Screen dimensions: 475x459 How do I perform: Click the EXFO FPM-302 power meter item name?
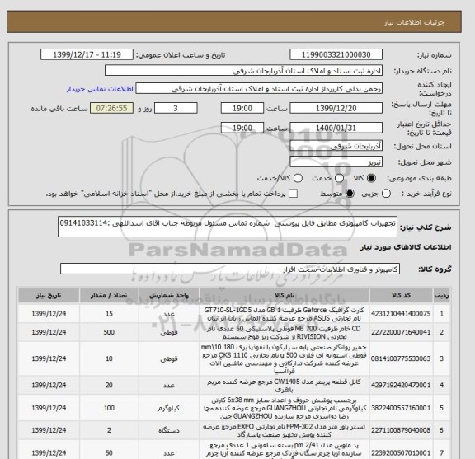pyautogui.click(x=285, y=430)
